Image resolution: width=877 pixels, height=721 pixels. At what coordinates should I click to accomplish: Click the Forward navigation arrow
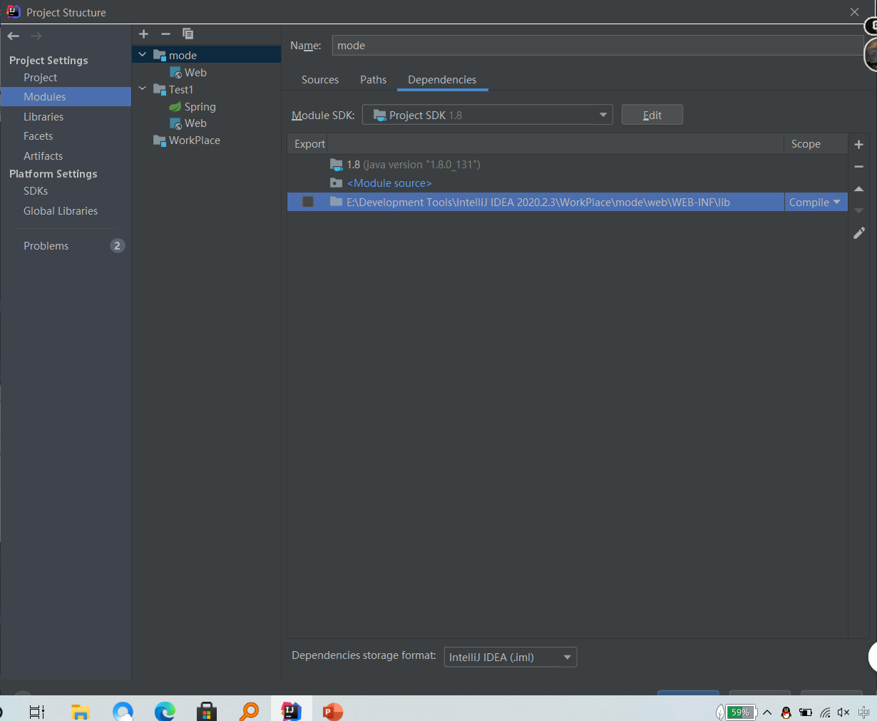[36, 36]
